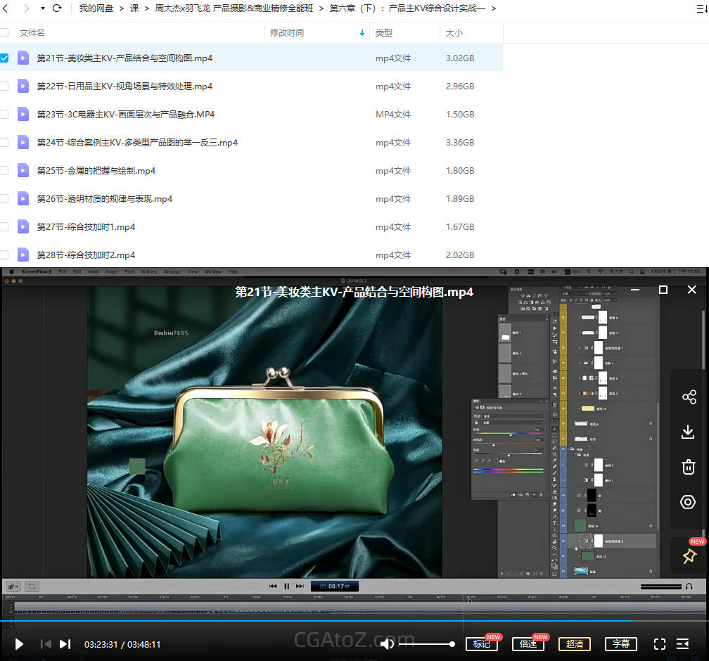Click the pin icon with NEW badge
Image resolution: width=709 pixels, height=661 pixels.
[x=689, y=556]
